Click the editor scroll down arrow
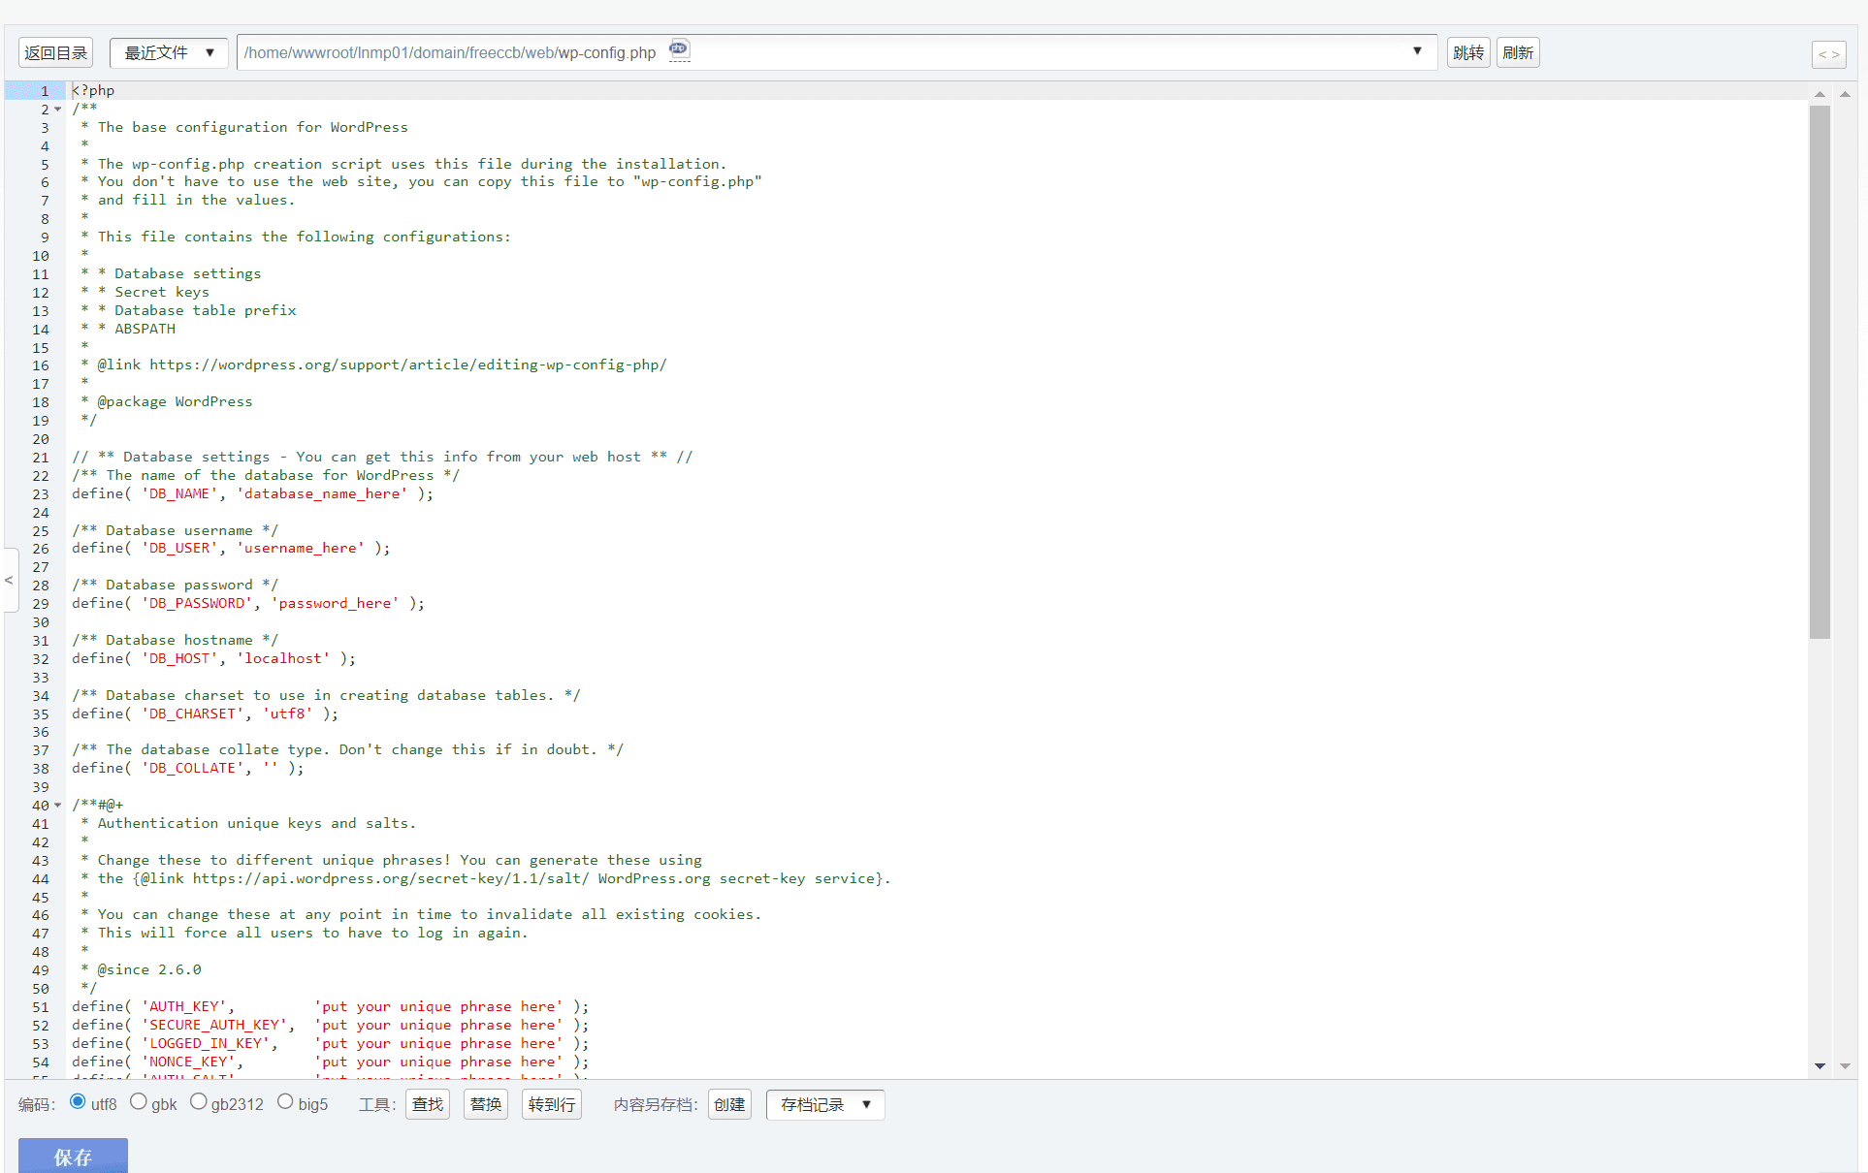The image size is (1868, 1173). 1820,1065
